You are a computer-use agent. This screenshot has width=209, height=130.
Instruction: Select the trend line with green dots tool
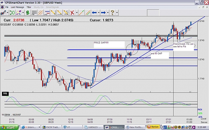[88, 13]
